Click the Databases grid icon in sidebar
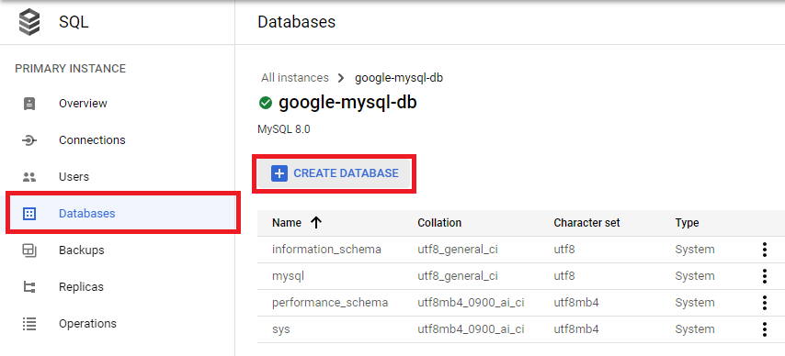The image size is (785, 356). 29,214
